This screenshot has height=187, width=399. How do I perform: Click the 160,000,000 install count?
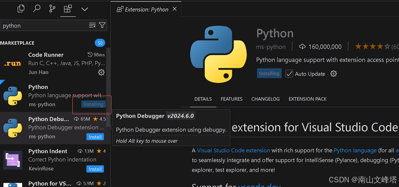(x=321, y=47)
